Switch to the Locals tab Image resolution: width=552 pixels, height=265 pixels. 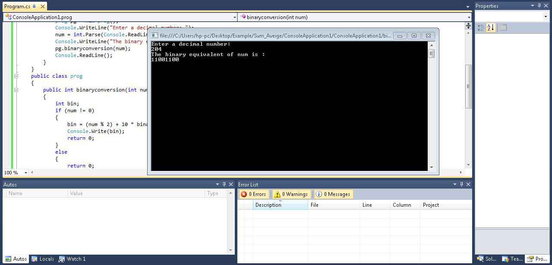[42, 259]
